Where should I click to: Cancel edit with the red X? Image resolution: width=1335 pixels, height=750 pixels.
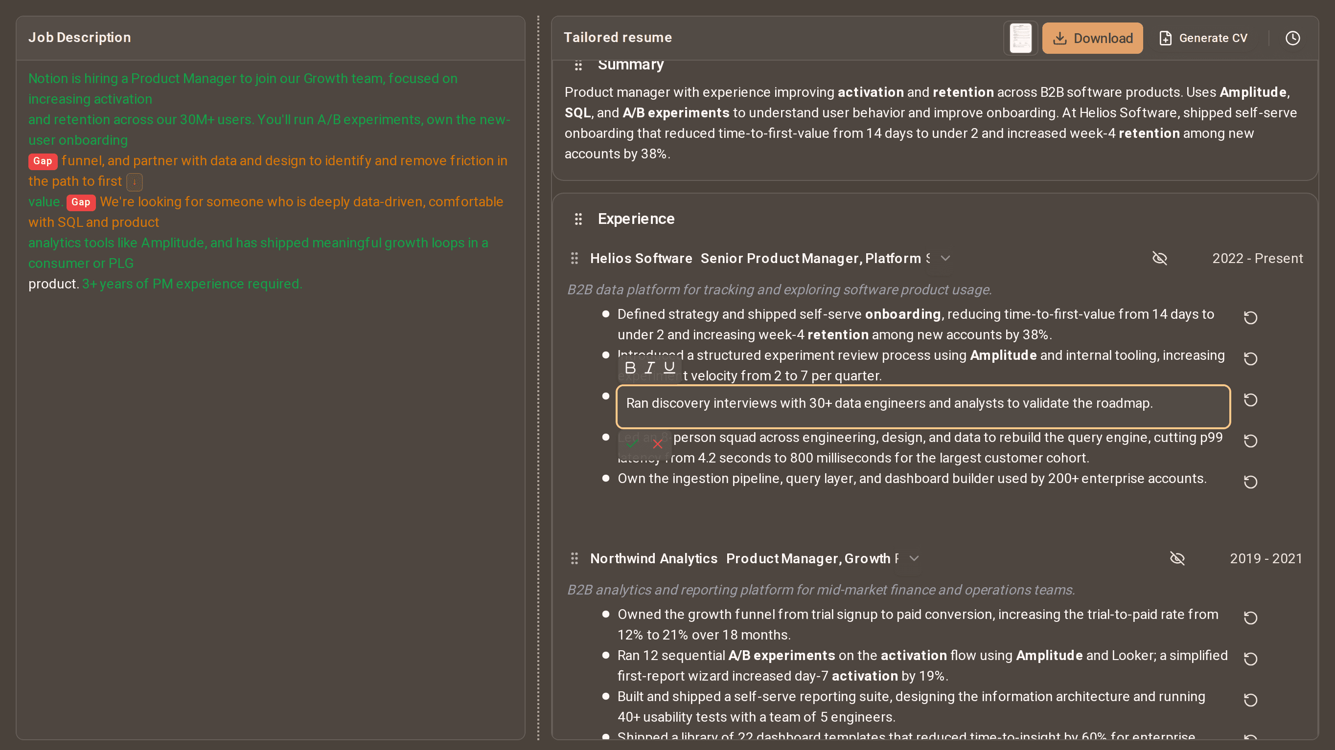(657, 444)
